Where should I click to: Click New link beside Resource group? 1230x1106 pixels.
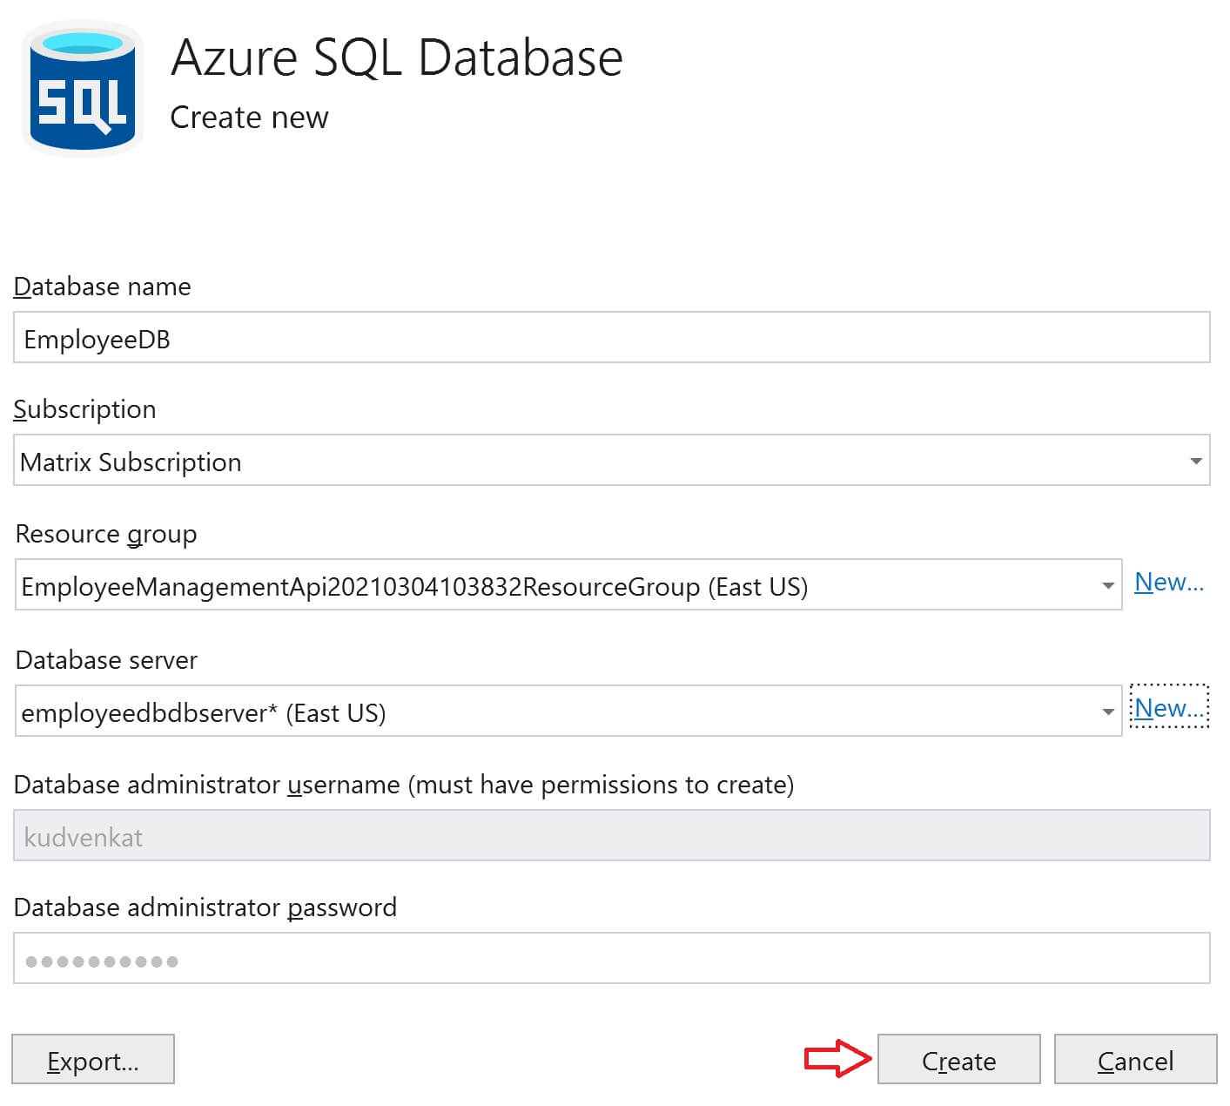click(x=1169, y=582)
